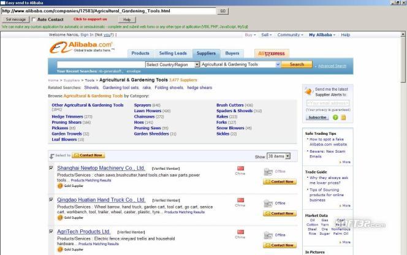
Task: Switch to the Products tab
Action: pos(140,53)
